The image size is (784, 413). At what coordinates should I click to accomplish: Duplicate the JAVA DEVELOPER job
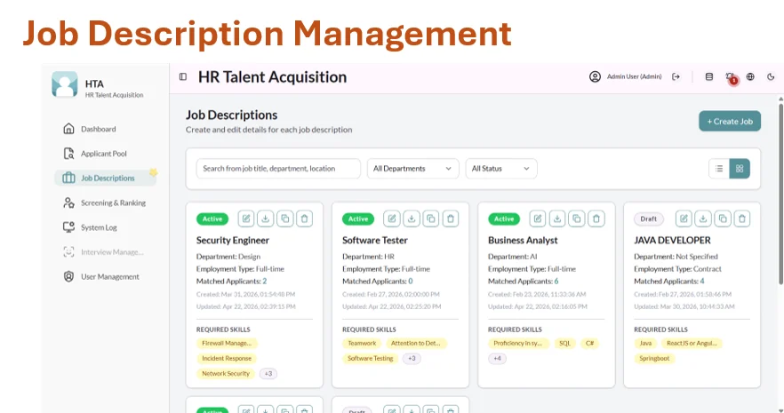click(723, 218)
